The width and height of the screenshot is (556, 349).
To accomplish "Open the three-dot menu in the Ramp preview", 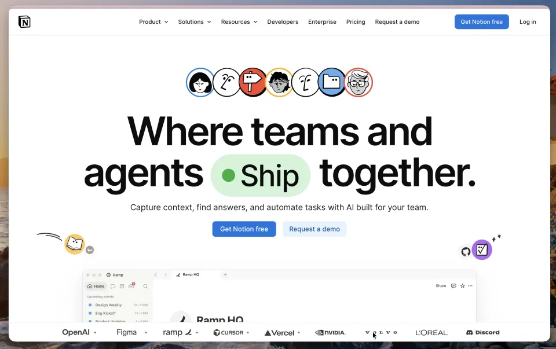I will pyautogui.click(x=470, y=286).
